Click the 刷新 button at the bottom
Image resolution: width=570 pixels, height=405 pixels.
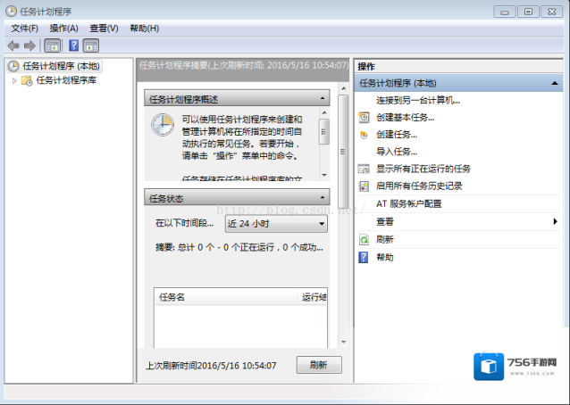pyautogui.click(x=318, y=365)
